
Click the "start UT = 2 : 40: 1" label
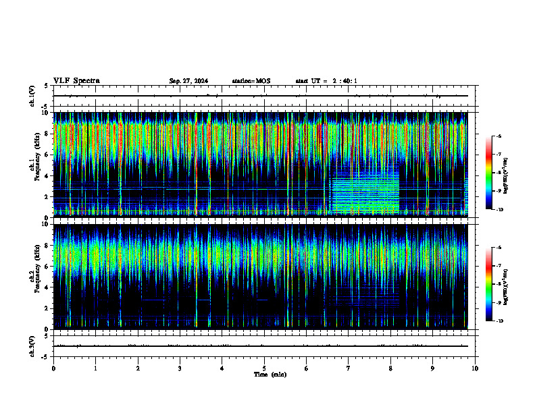(326, 81)
